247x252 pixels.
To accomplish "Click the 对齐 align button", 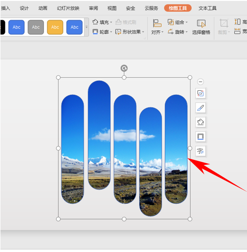I will pyautogui.click(x=157, y=27).
